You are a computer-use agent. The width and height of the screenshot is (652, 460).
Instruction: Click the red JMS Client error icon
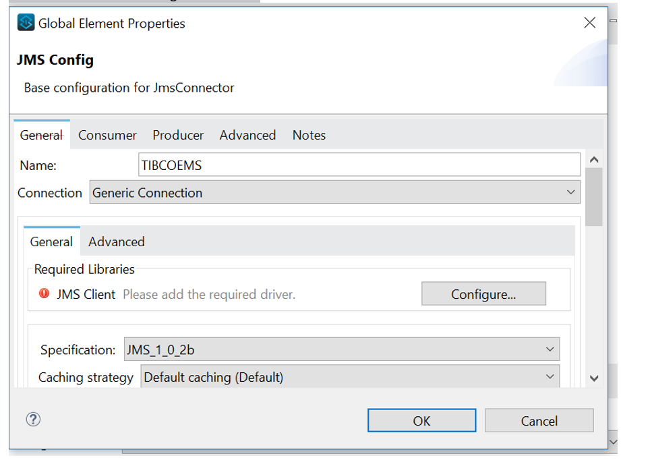point(45,293)
